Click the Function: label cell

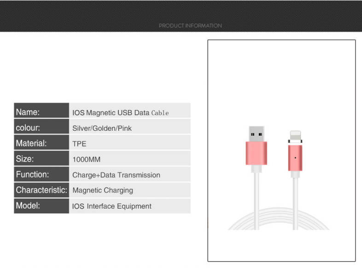[x=41, y=175]
